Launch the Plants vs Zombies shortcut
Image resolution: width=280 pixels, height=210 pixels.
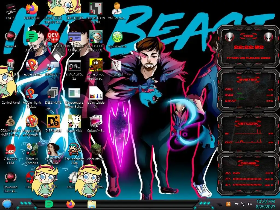click(32, 150)
